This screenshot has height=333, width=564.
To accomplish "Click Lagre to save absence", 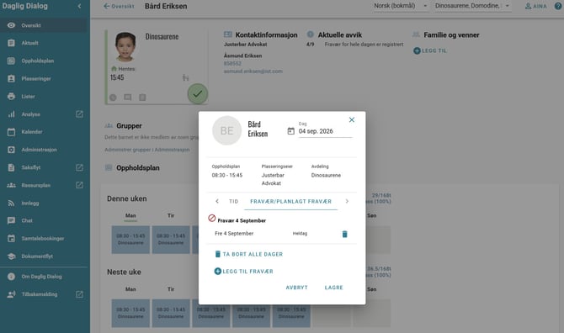I will [334, 288].
